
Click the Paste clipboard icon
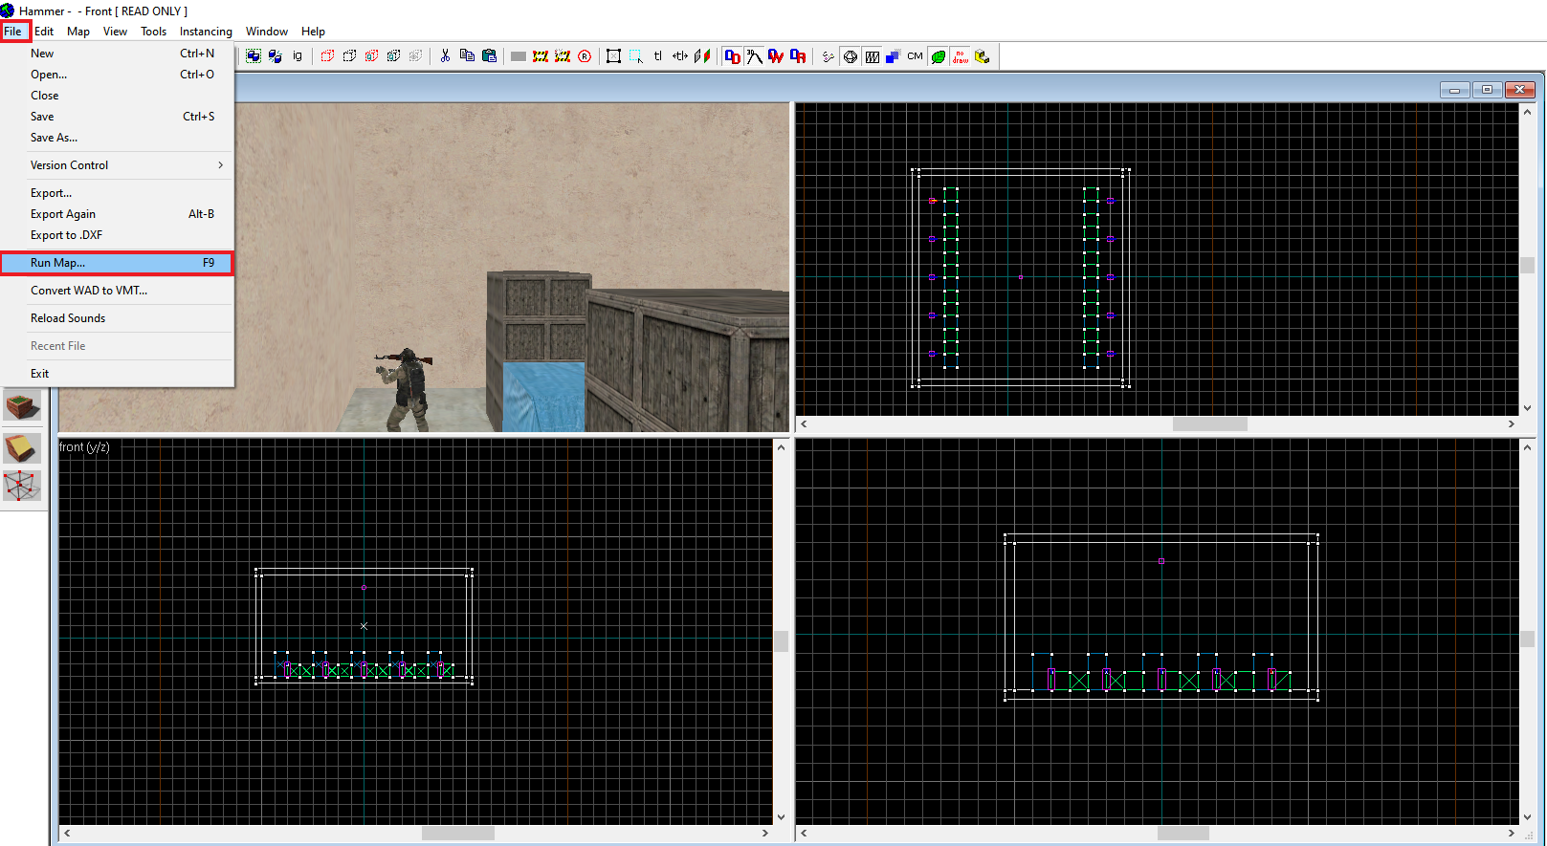click(489, 56)
